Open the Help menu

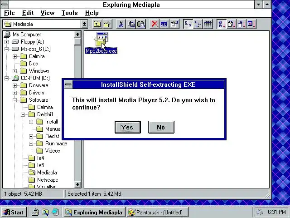(x=92, y=13)
